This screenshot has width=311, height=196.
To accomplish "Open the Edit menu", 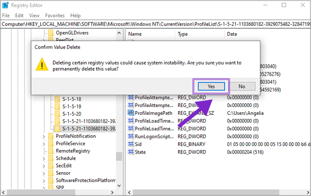I will pos(19,16).
